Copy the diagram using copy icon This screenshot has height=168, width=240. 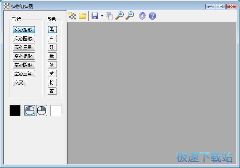pos(109,16)
